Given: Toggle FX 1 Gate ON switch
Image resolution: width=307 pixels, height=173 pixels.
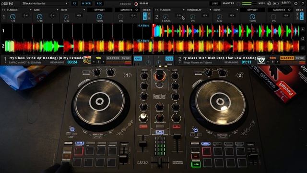Looking at the screenshot, I should [x=52, y=15].
